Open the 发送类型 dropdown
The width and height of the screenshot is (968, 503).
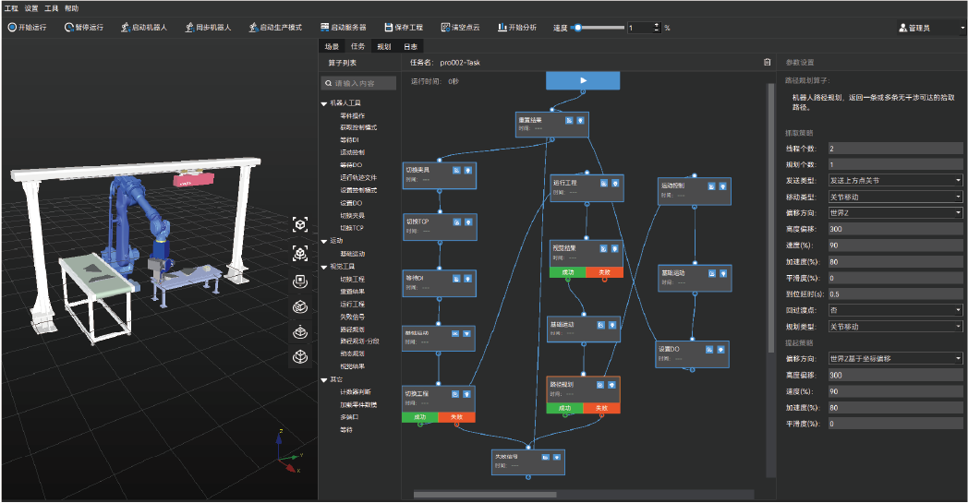click(895, 181)
